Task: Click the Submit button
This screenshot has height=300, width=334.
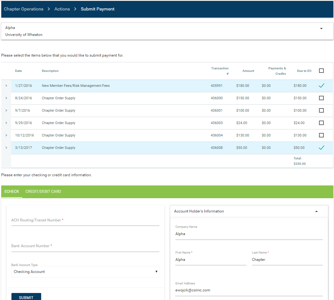Action: tap(26, 297)
